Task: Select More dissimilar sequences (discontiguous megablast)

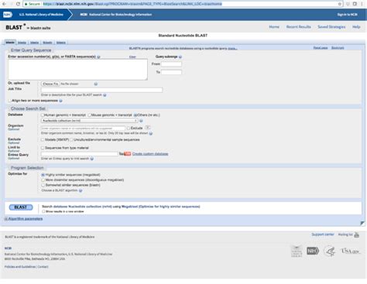Action: [x=43, y=180]
